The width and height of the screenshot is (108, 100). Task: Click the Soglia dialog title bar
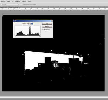pos(32,21)
